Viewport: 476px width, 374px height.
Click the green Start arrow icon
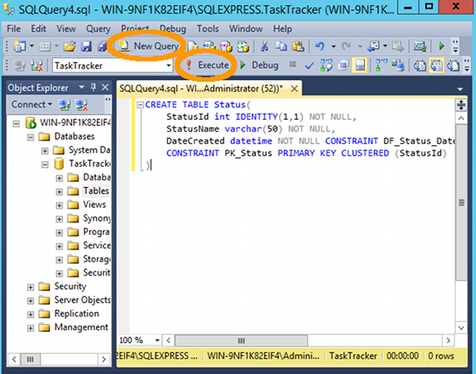point(442,46)
